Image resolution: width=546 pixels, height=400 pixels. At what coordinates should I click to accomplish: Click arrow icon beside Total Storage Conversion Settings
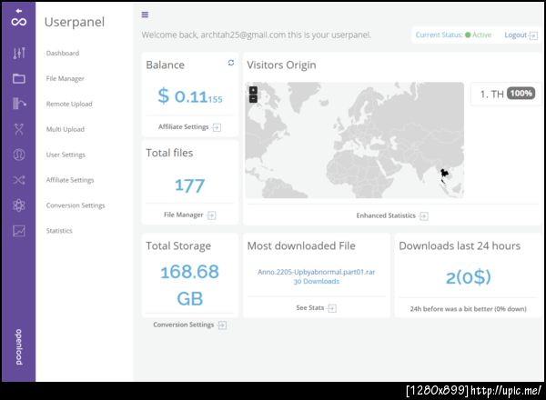pyautogui.click(x=222, y=325)
